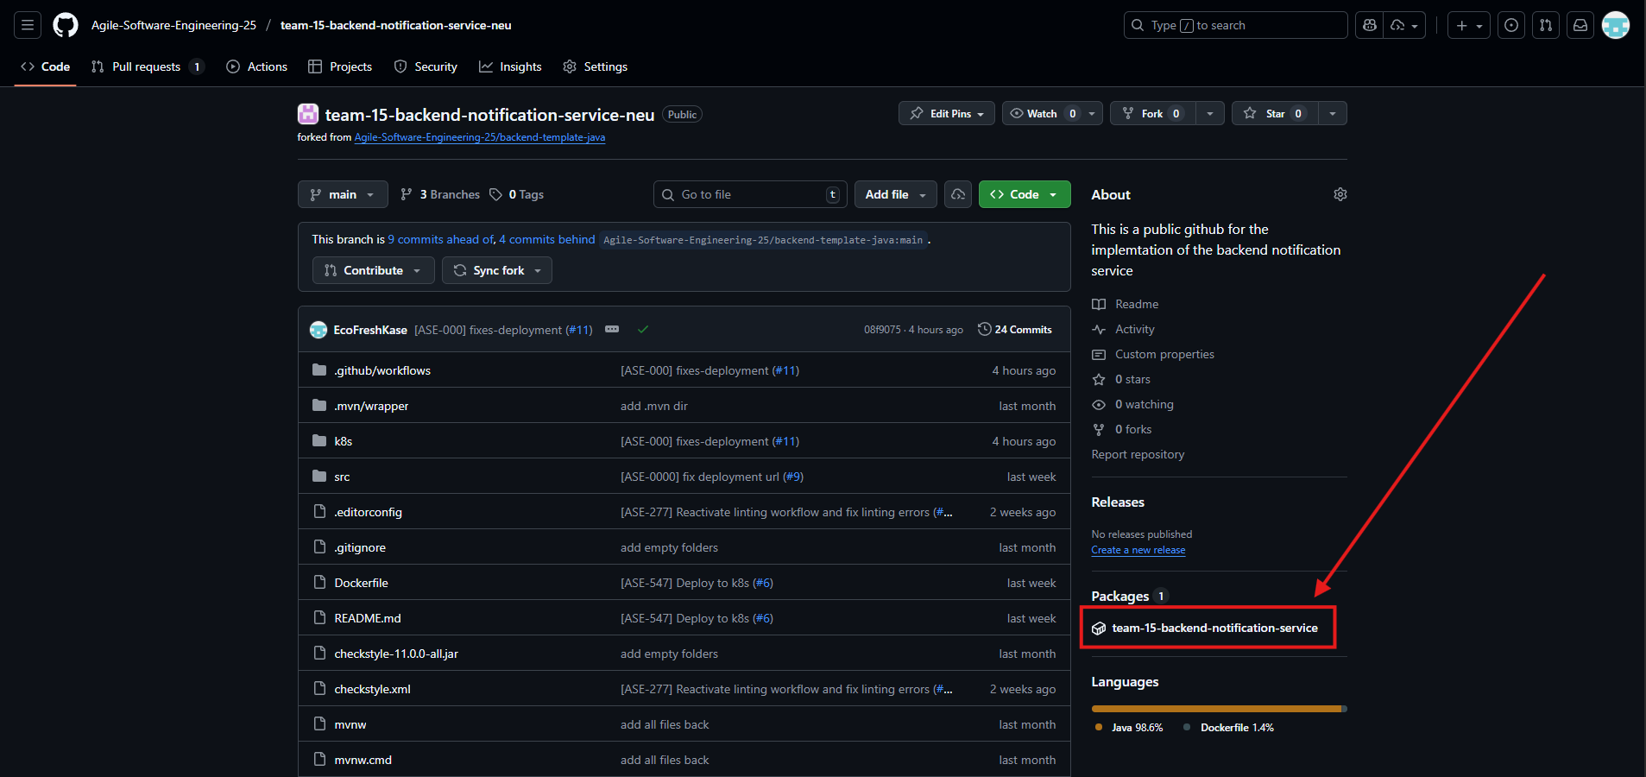This screenshot has width=1646, height=777.
Task: Open the Security tab
Action: (426, 66)
